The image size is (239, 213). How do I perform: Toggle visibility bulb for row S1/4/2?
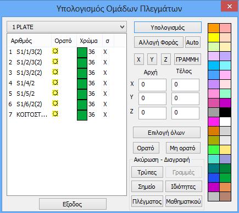(55, 83)
